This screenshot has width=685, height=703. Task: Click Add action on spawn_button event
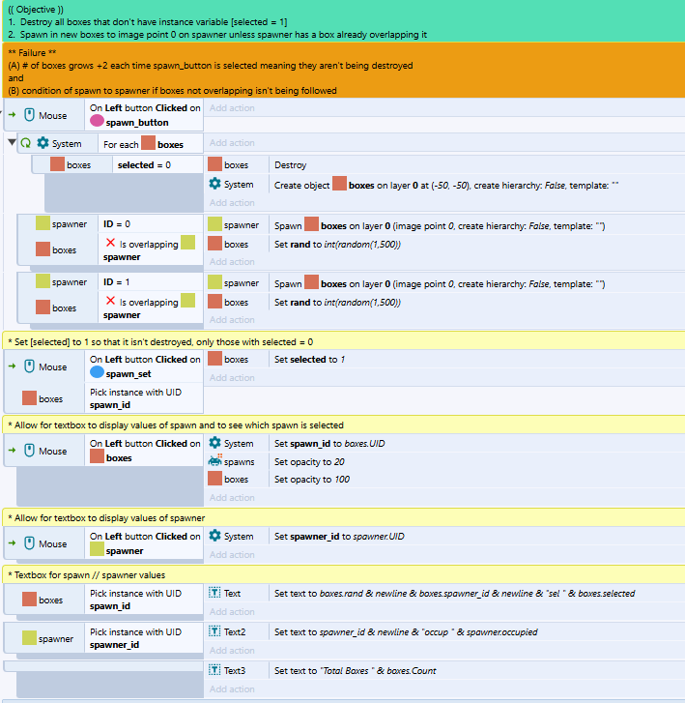pyautogui.click(x=232, y=108)
